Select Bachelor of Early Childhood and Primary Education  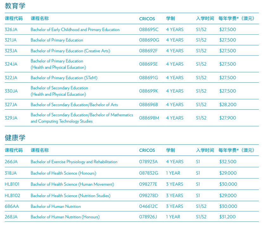click(75, 29)
